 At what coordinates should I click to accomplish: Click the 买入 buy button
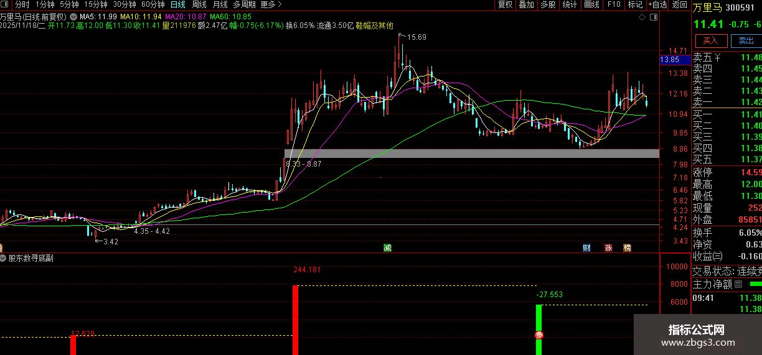point(711,40)
